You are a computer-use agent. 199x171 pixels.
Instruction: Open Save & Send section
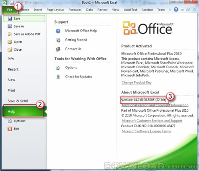(x=18, y=101)
